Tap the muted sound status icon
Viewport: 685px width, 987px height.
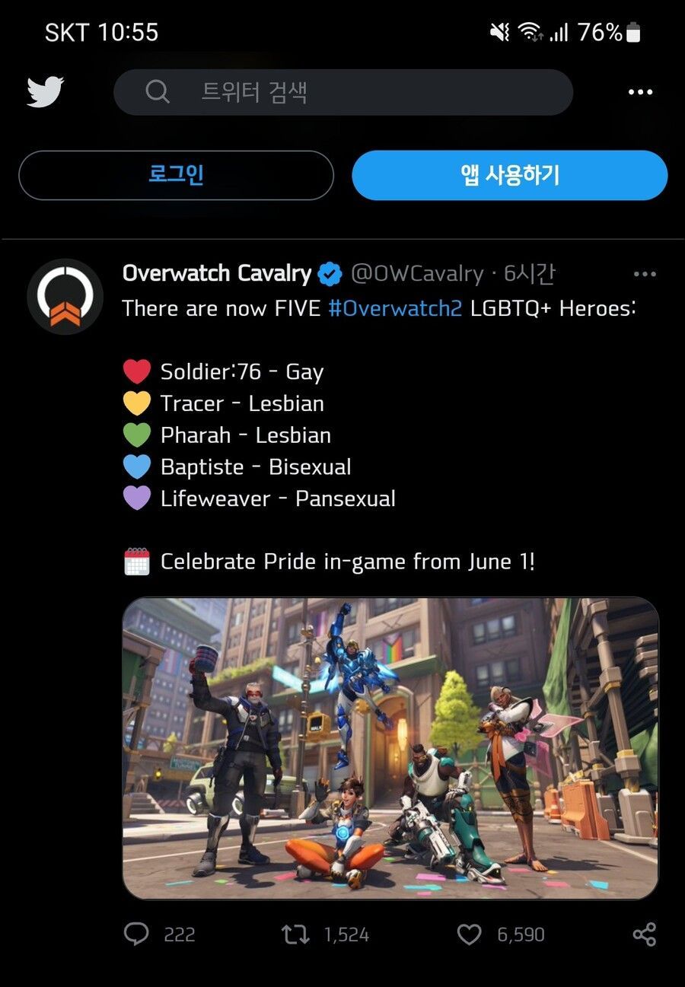500,32
